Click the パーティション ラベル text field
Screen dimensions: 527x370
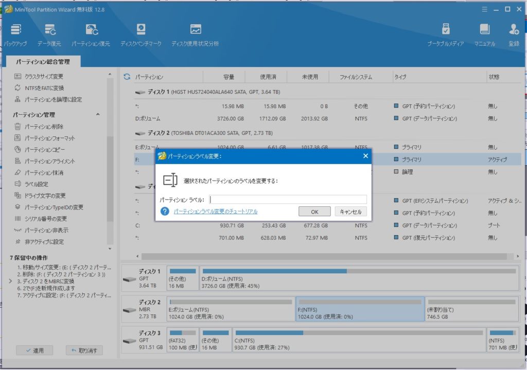(288, 199)
